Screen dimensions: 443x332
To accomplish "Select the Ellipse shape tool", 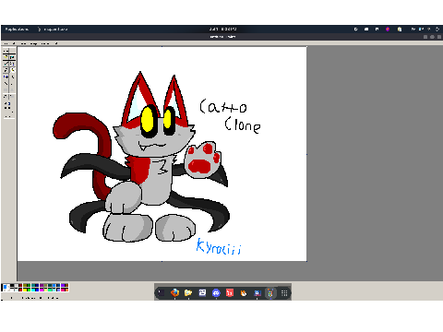I will (6, 97).
